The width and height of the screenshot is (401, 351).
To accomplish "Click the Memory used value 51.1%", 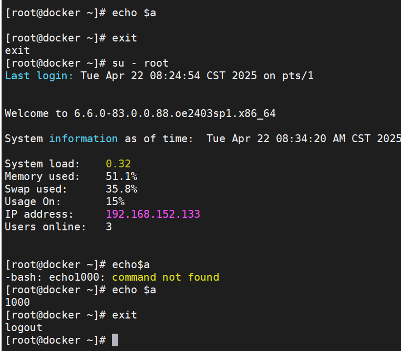I will (x=121, y=176).
